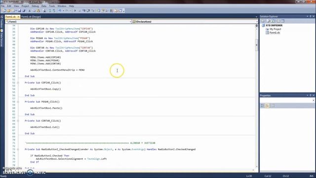The width and height of the screenshot is (316, 178).
Task: Open the Add New Item dropdown arrow
Action: pyautogui.click(x=16, y=10)
